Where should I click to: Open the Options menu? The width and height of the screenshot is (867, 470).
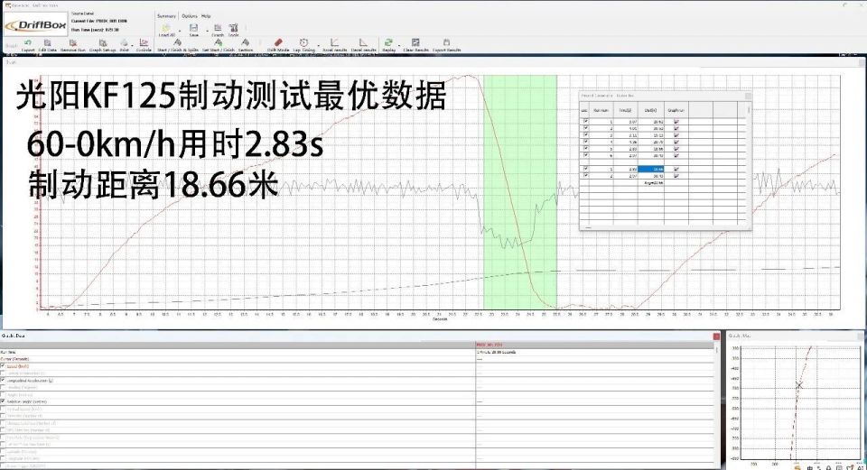point(190,16)
